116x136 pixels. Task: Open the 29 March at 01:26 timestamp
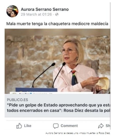pos(36,14)
